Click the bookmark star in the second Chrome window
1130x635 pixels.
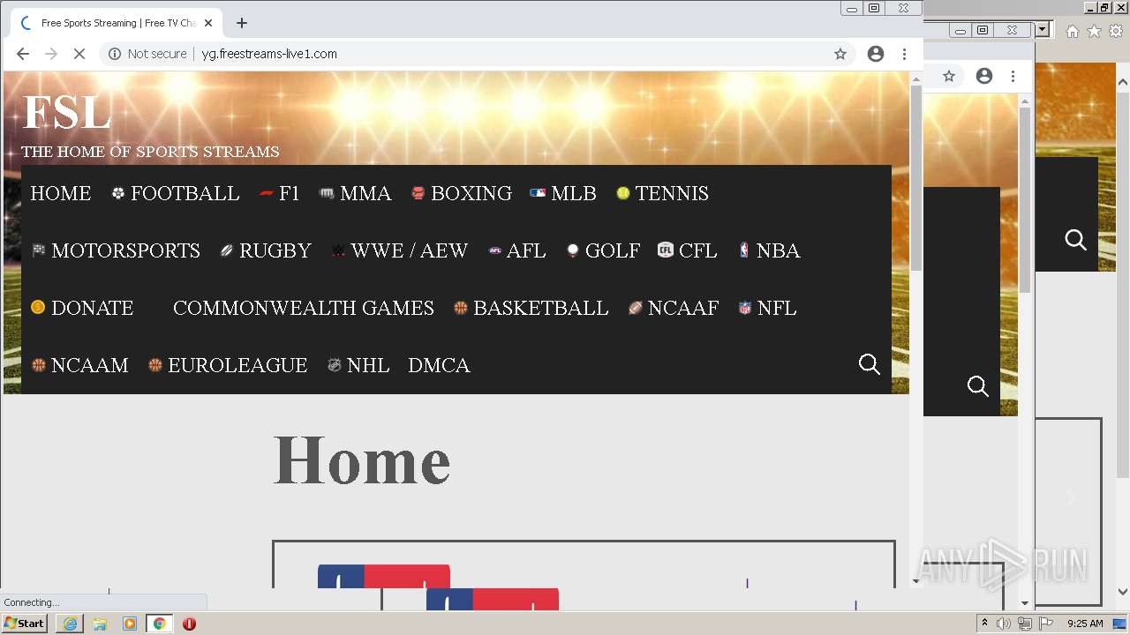click(949, 76)
